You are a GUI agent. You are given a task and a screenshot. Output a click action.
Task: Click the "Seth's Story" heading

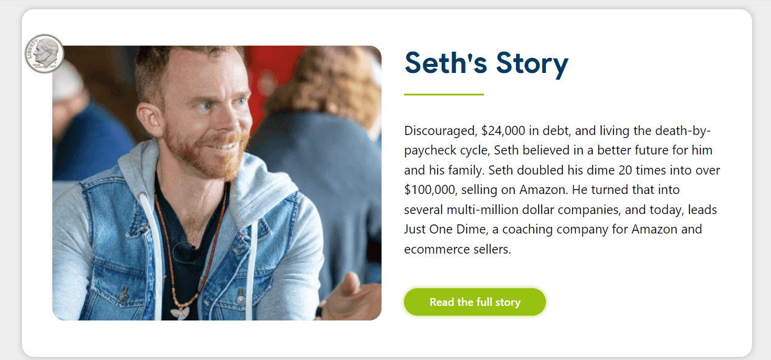[486, 63]
